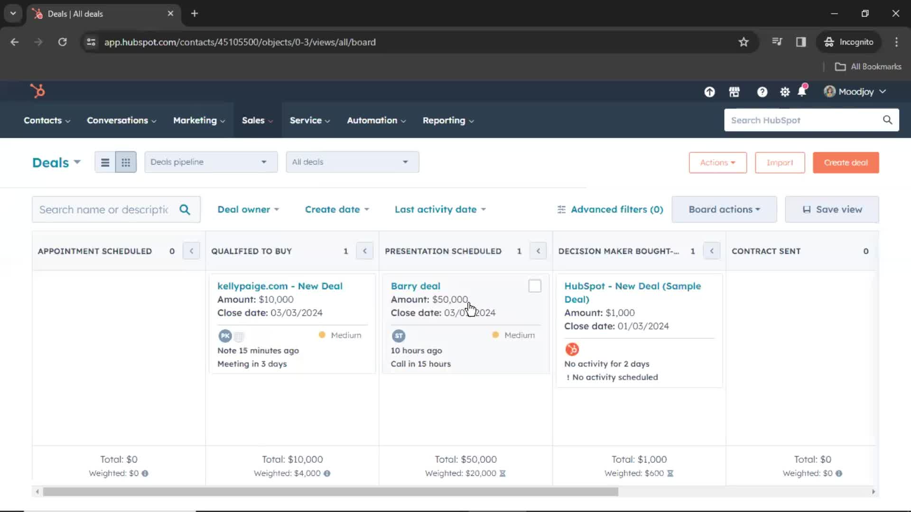Expand the Deals object switcher
The width and height of the screenshot is (911, 512).
(x=56, y=163)
